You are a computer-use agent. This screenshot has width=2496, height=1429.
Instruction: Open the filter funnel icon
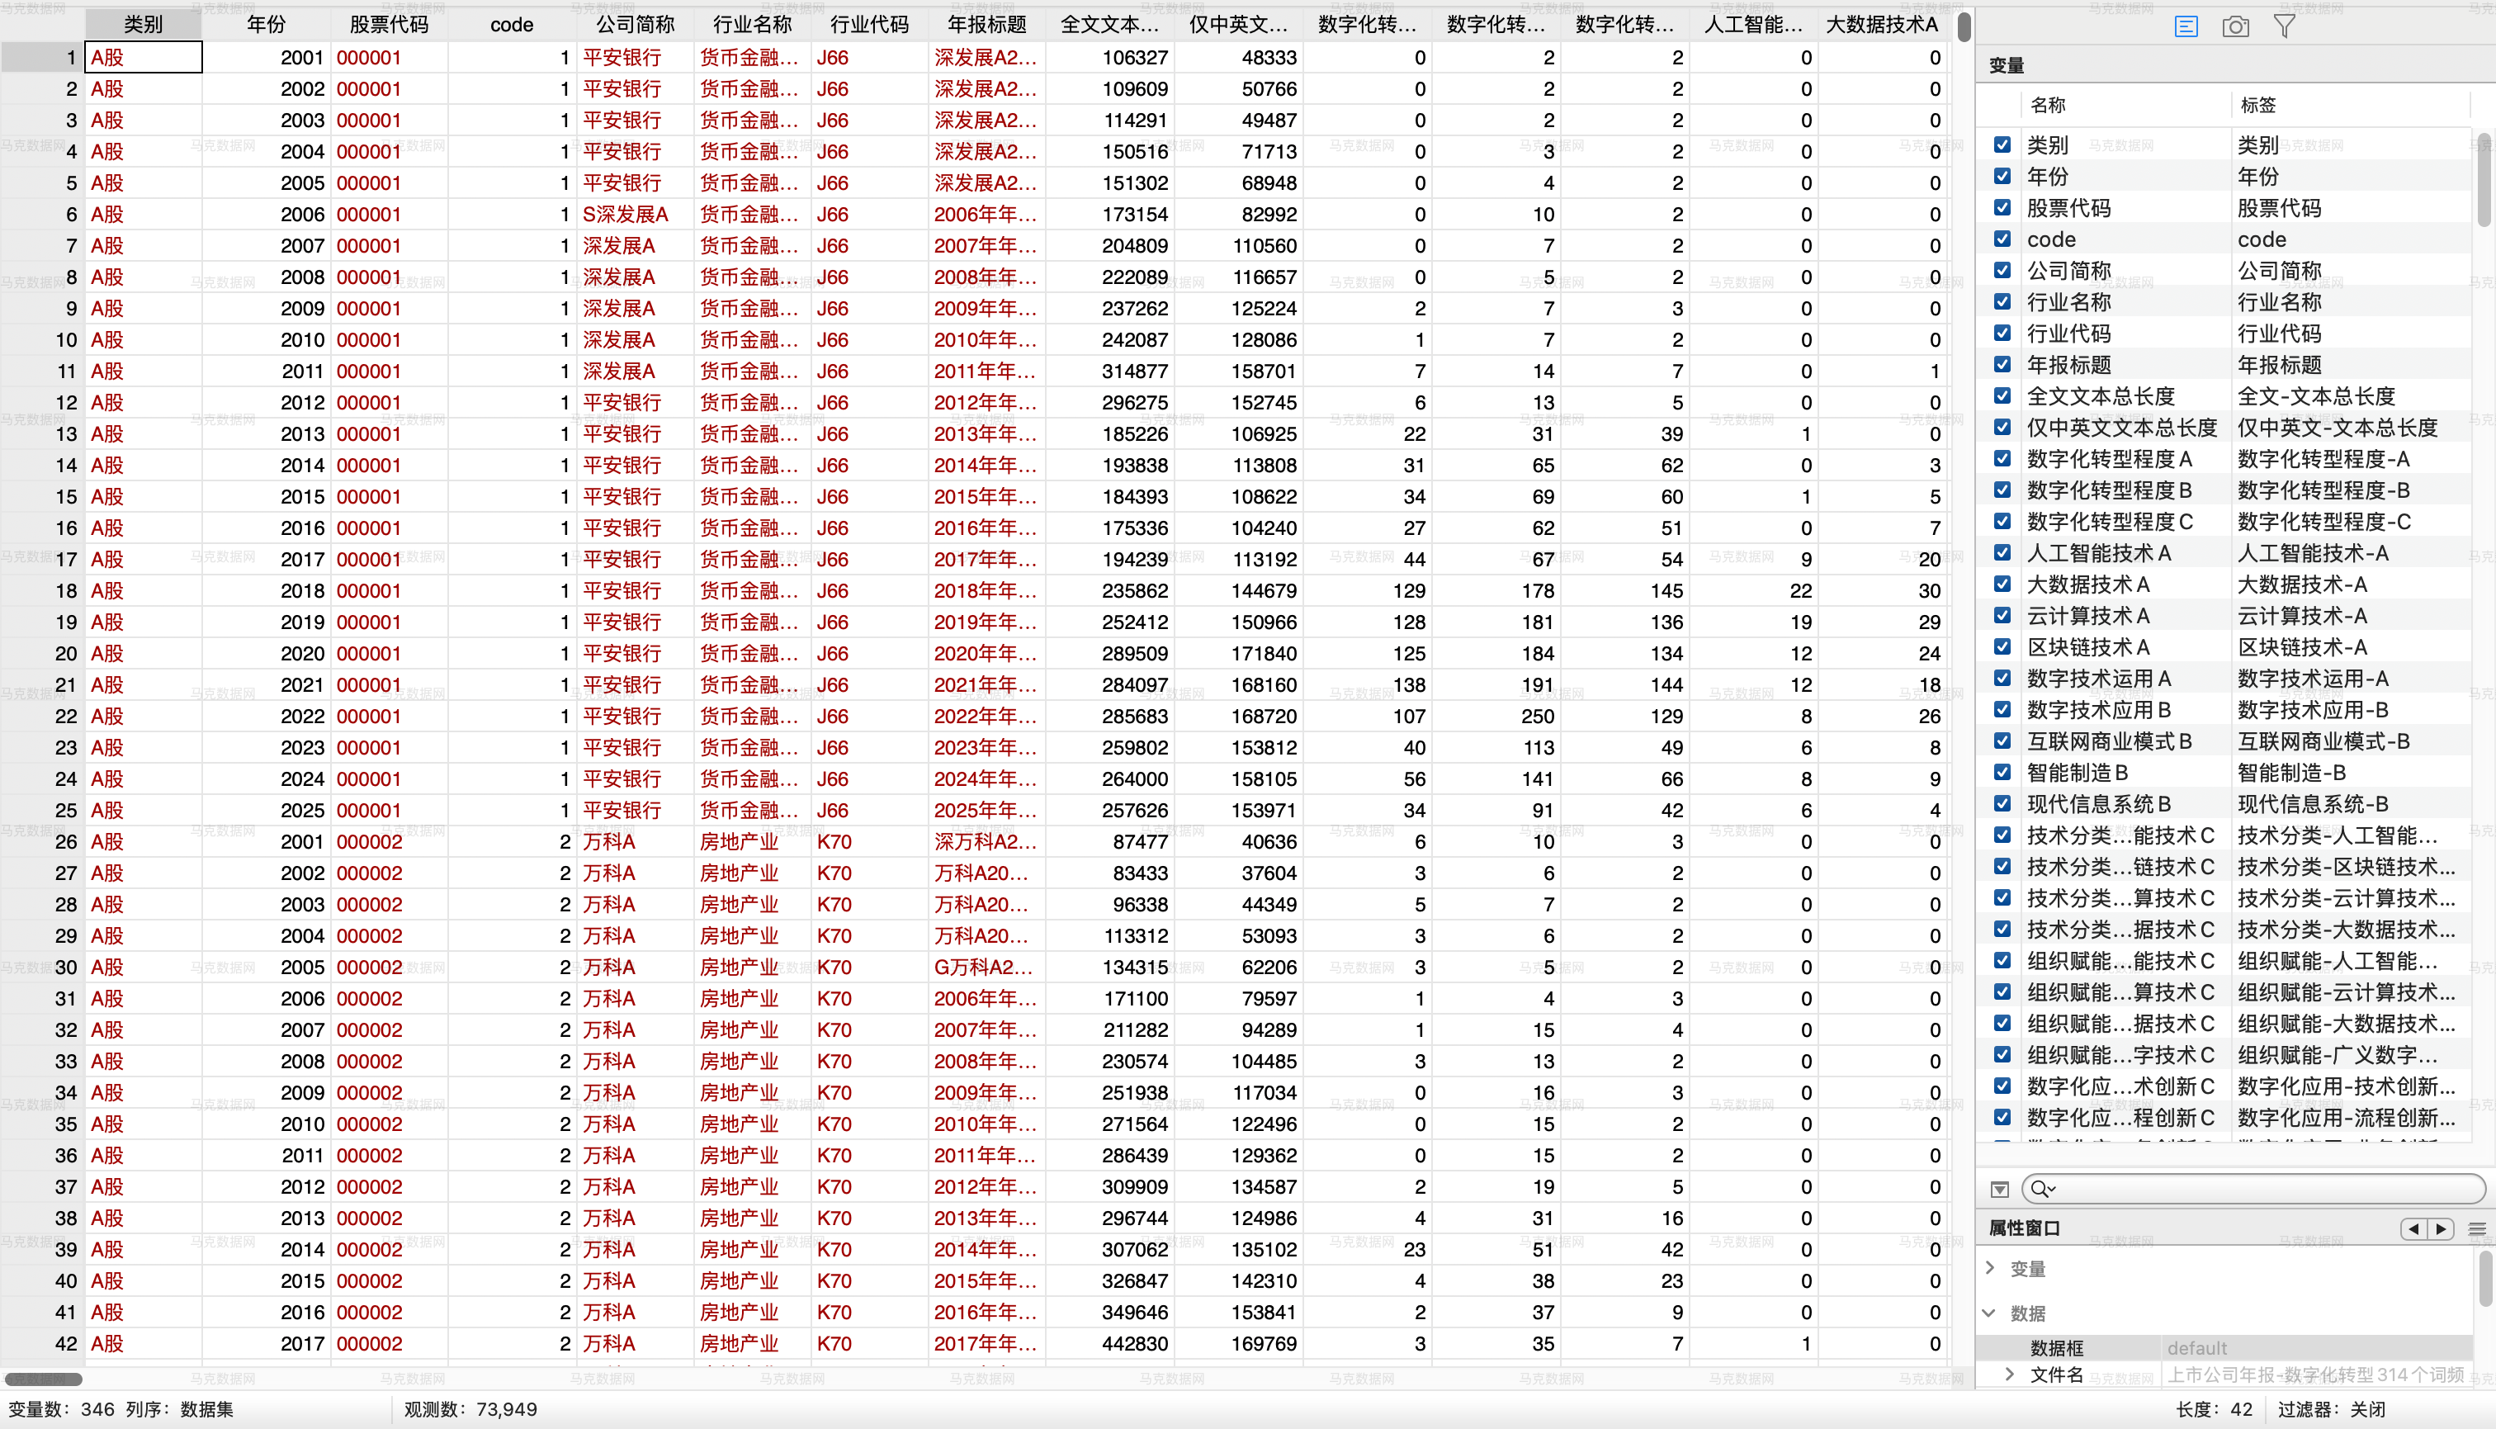tap(2284, 26)
